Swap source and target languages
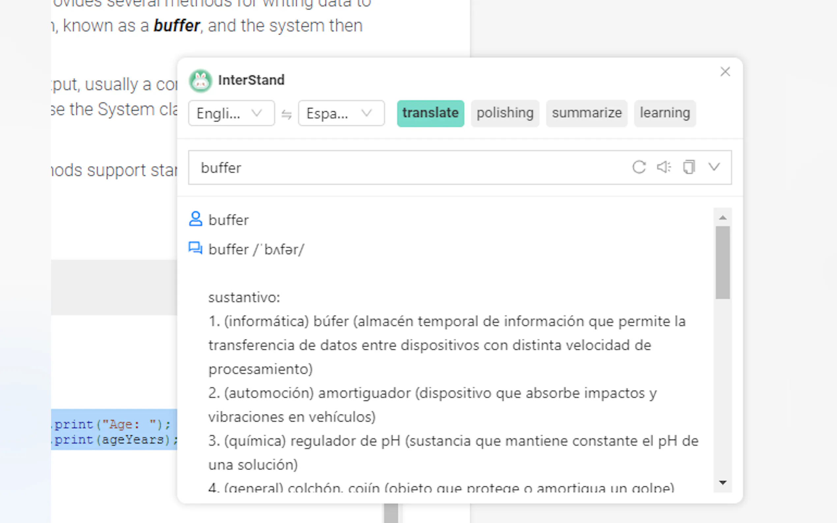 pyautogui.click(x=286, y=114)
